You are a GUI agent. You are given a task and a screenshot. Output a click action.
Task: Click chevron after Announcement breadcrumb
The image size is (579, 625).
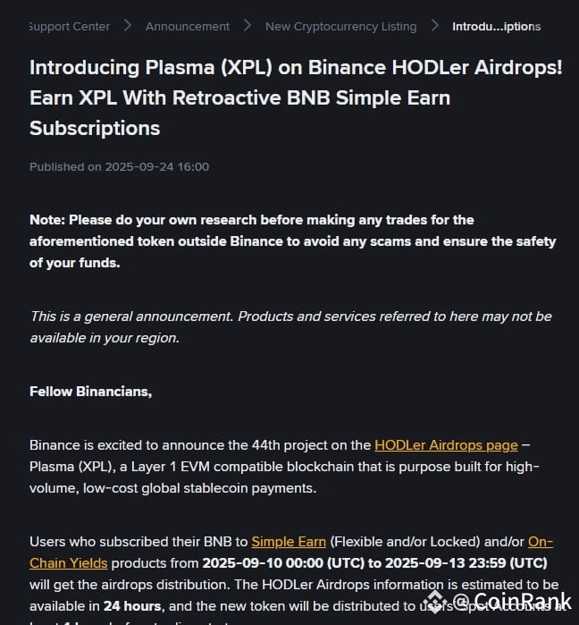click(248, 26)
